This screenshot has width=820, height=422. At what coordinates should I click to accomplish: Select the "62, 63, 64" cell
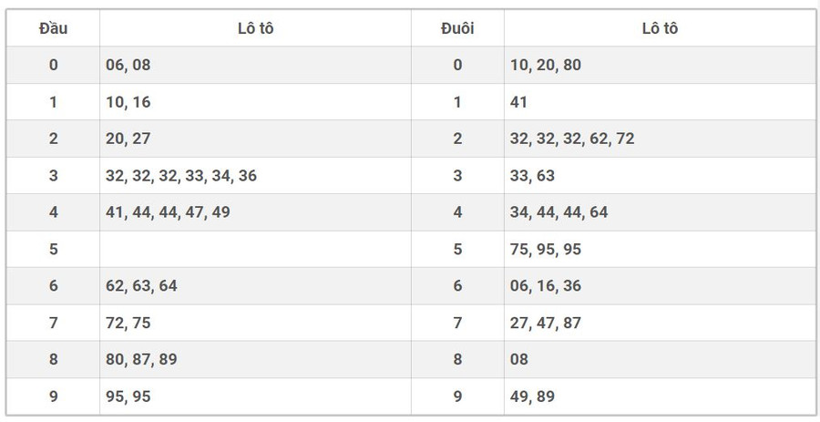coord(141,286)
